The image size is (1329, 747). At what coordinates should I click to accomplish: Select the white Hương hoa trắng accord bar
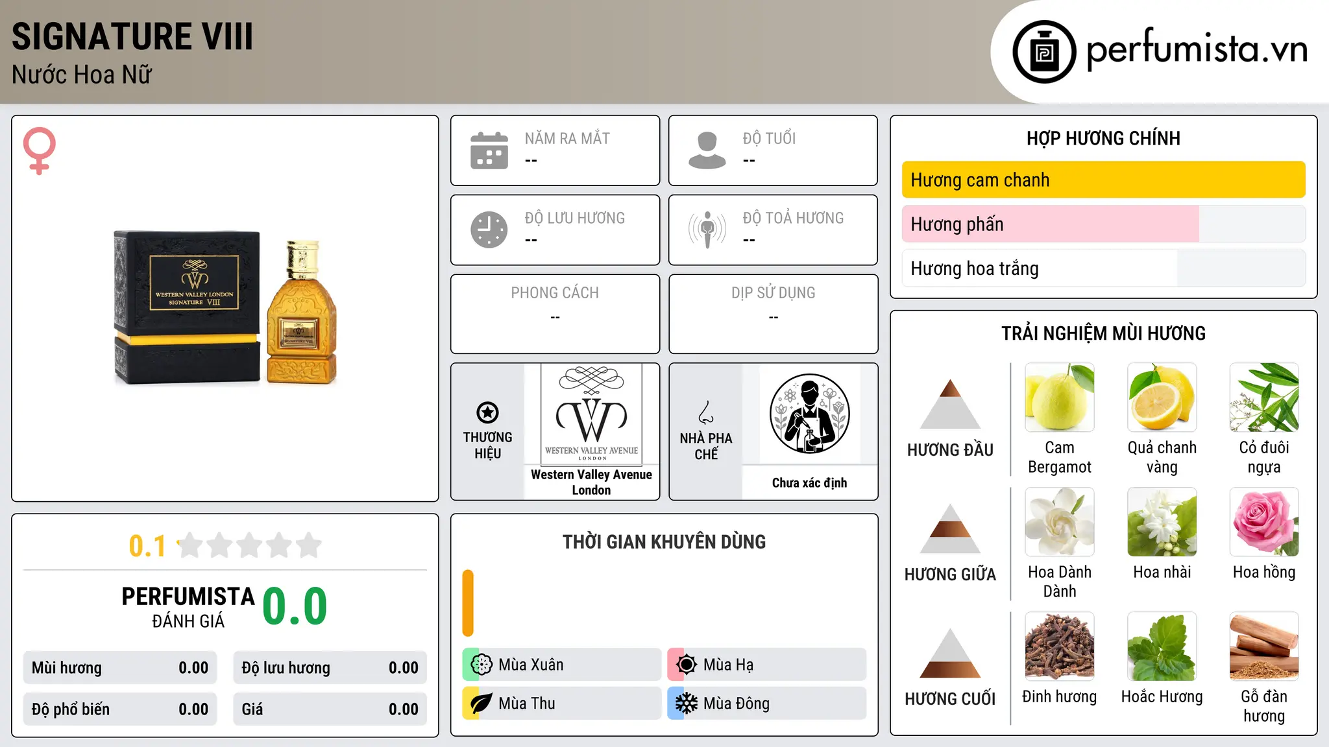(x=1039, y=268)
